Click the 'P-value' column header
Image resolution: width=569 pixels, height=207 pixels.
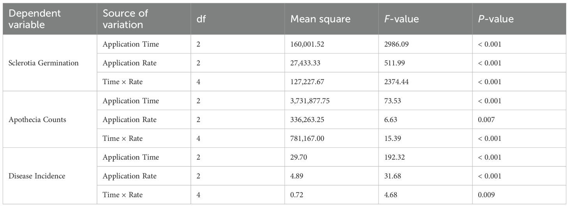point(496,19)
